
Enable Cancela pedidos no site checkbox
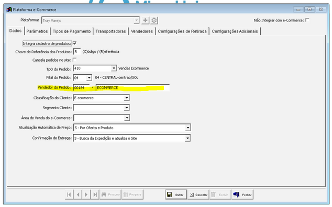(74, 60)
